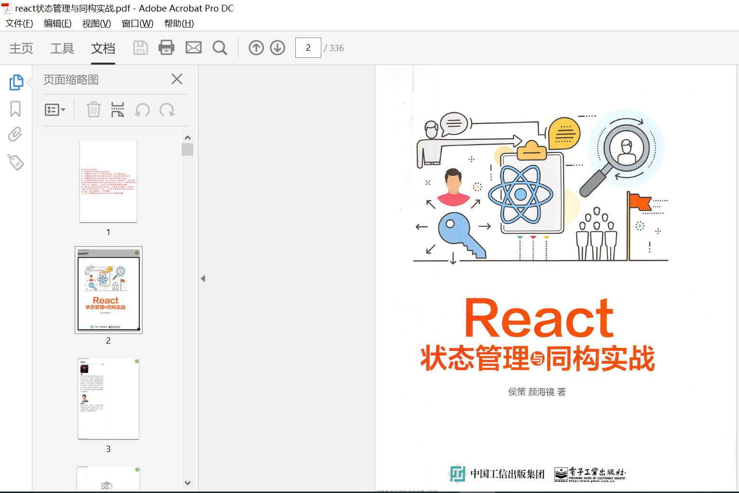The height and width of the screenshot is (493, 739).
Task: Click the 電子工業出版社 logo
Action: click(x=590, y=474)
